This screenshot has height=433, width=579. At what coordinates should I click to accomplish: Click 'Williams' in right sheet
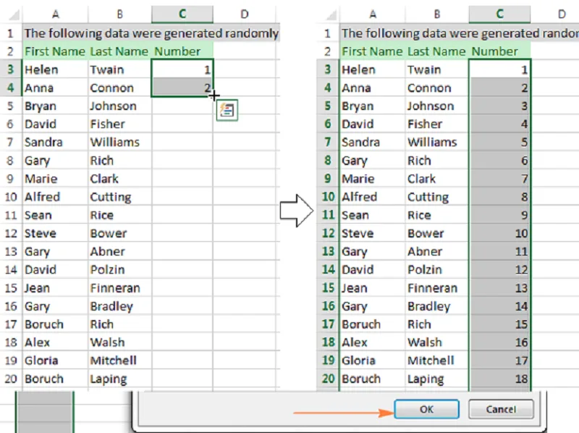(432, 142)
